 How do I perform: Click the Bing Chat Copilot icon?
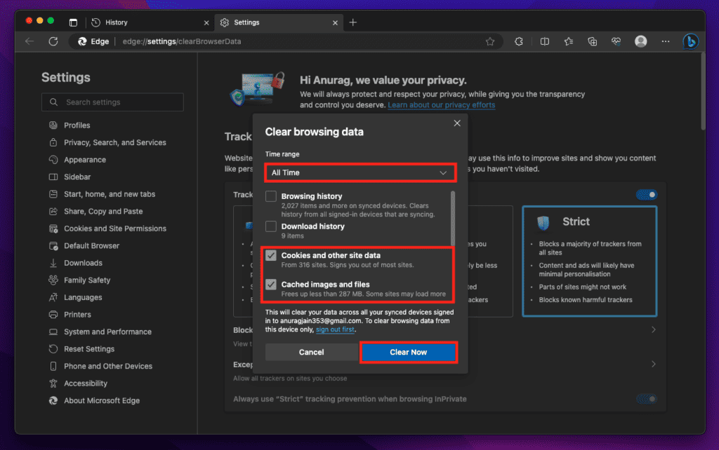690,41
